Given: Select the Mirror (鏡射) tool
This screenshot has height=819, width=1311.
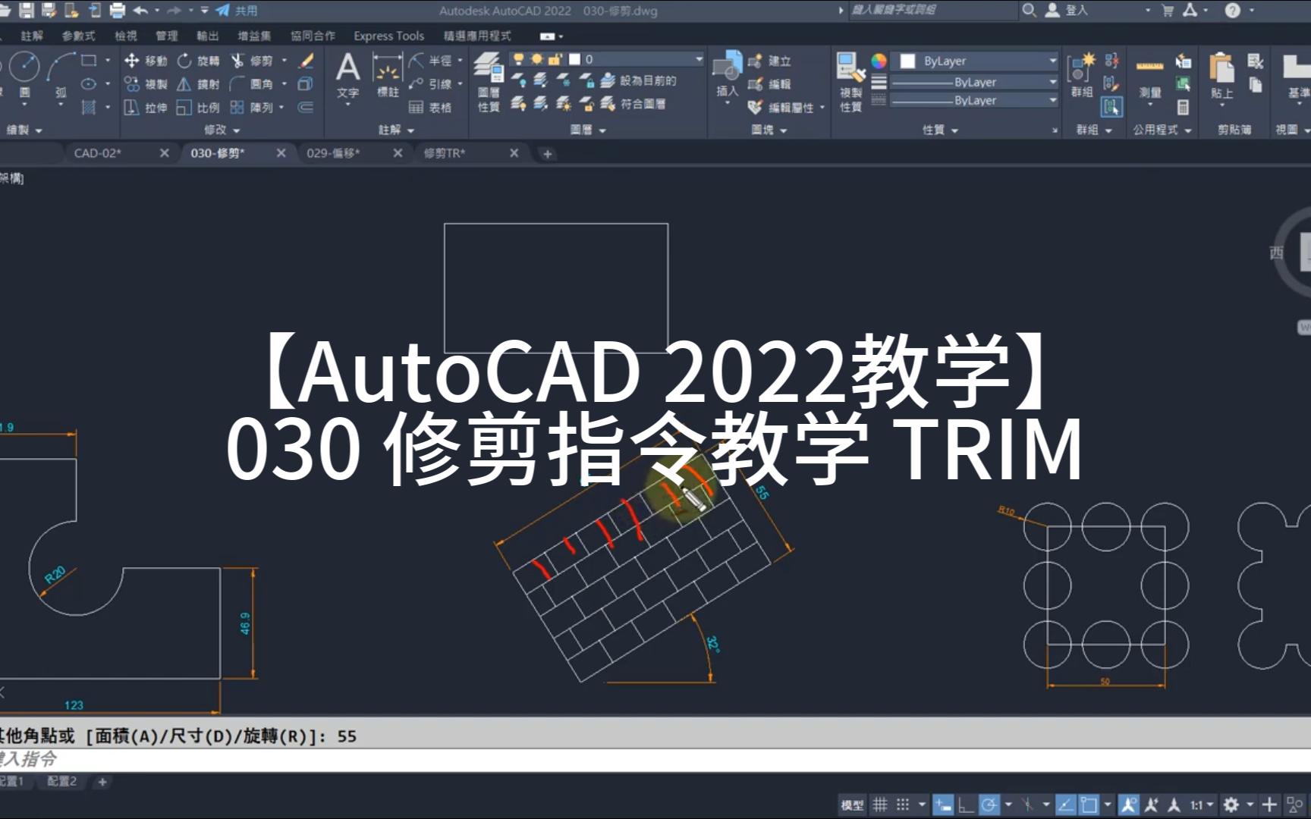Looking at the screenshot, I should tap(199, 84).
